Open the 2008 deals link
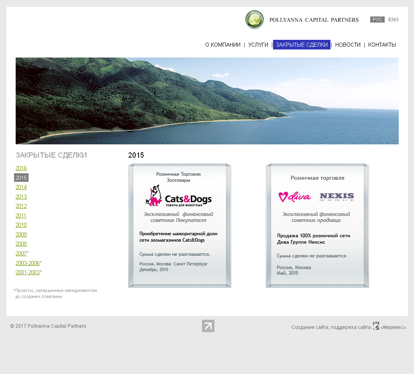 coord(21,244)
